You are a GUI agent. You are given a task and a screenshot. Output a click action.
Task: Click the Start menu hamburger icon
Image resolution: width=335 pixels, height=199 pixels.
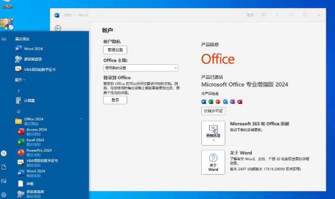(x=3, y=39)
